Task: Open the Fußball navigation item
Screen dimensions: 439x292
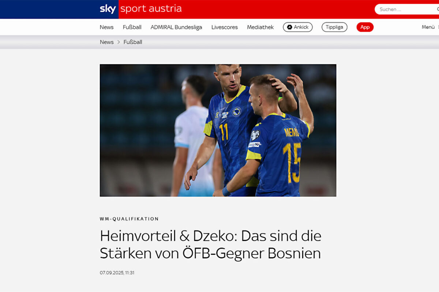Action: click(132, 27)
